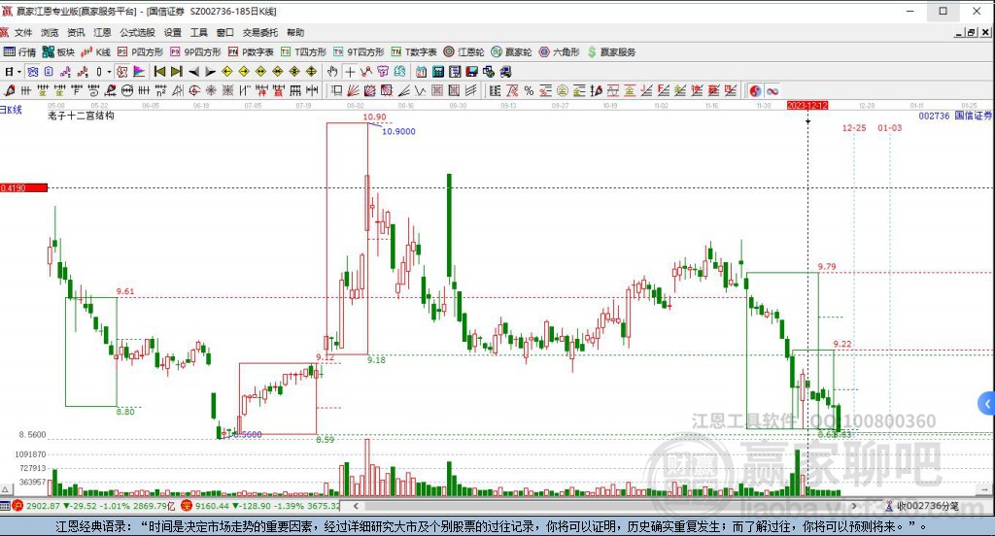Click the pink-blue area chart icon
The width and height of the screenshot is (995, 536).
pos(139,72)
